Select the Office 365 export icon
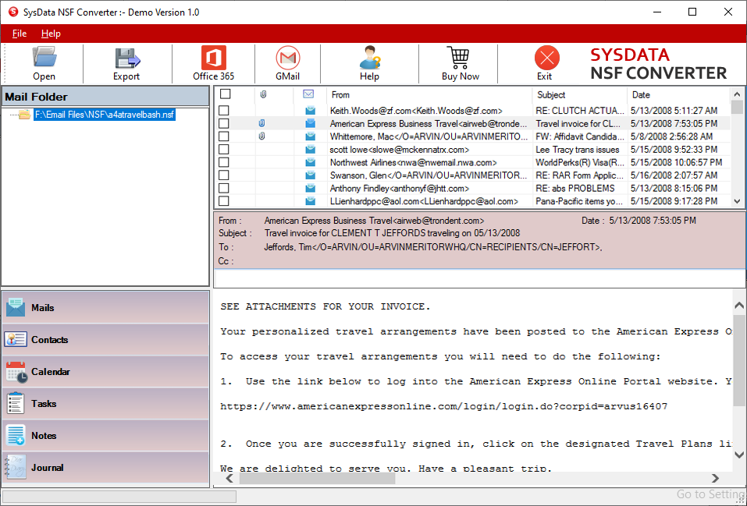747x506 pixels. click(x=213, y=58)
